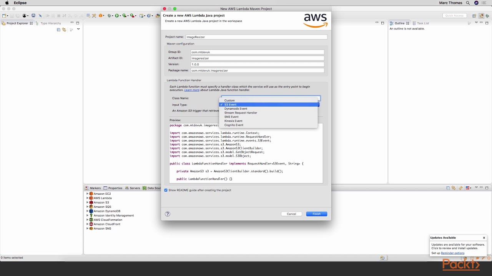The height and width of the screenshot is (276, 492).
Task: Maximize the Outline panel
Action: [487, 23]
